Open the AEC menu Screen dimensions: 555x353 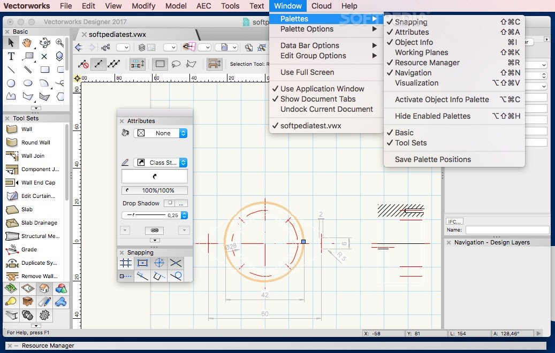[x=203, y=6]
